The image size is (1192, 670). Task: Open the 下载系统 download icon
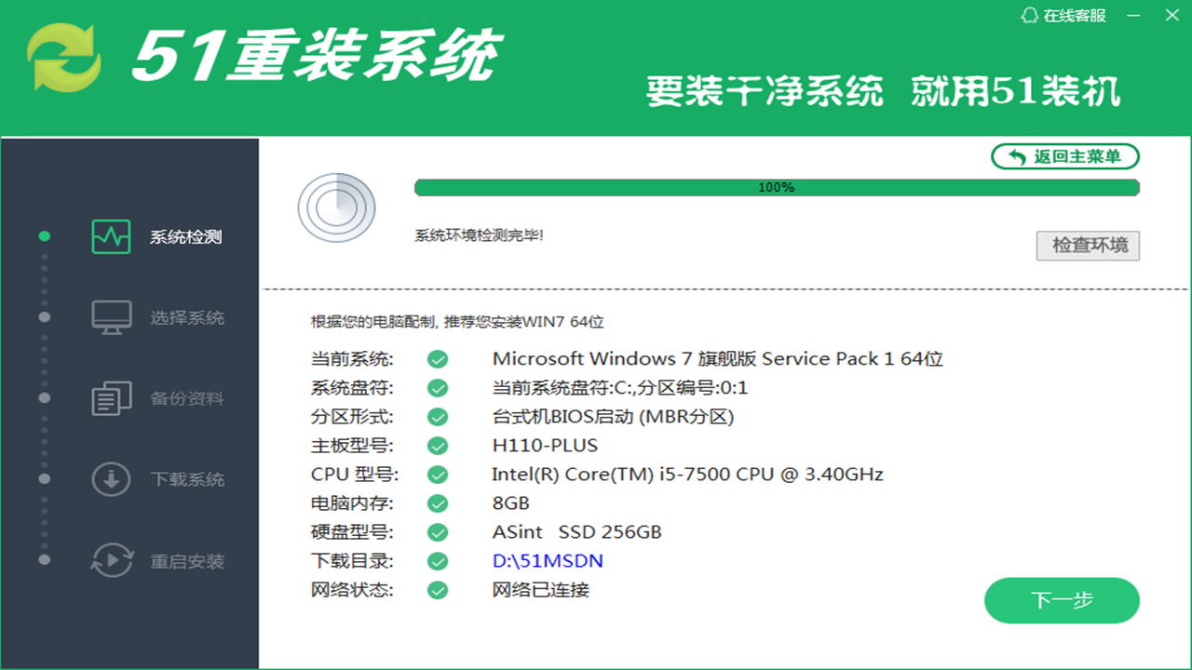pyautogui.click(x=111, y=478)
